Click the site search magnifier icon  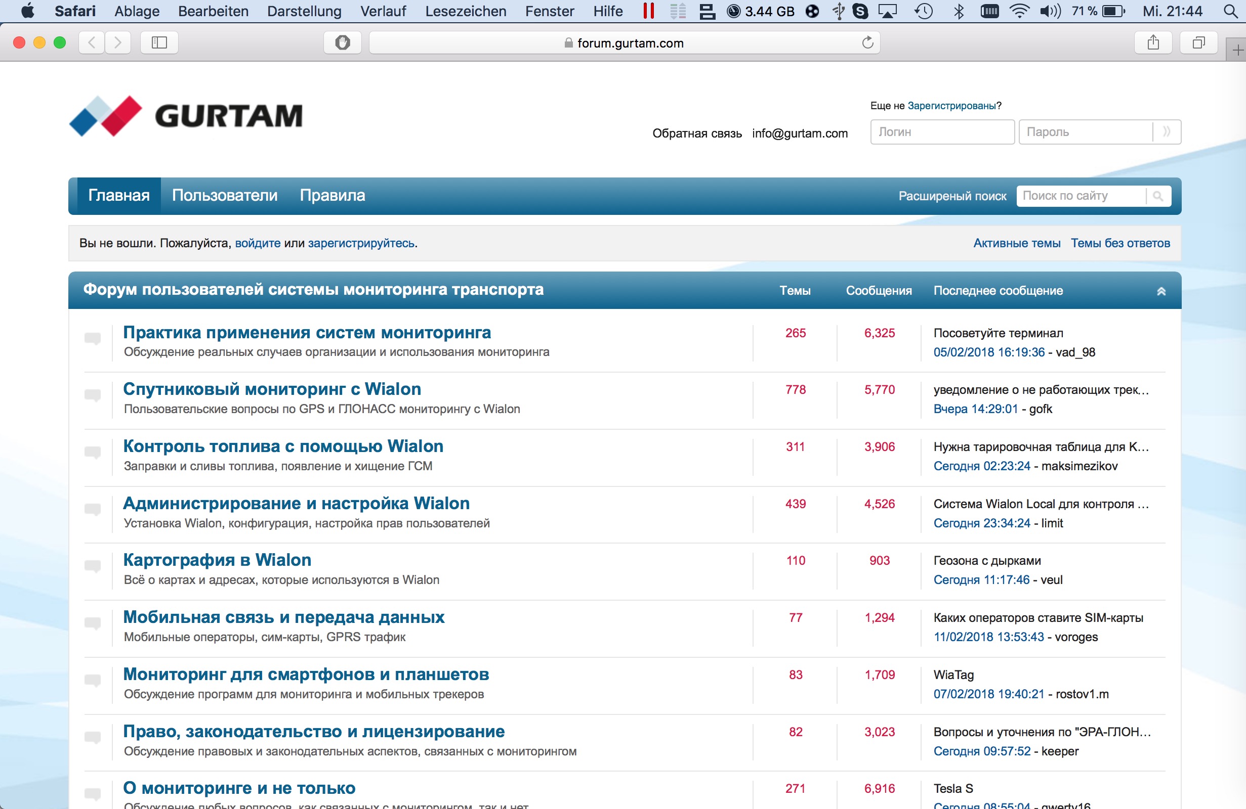pyautogui.click(x=1158, y=196)
